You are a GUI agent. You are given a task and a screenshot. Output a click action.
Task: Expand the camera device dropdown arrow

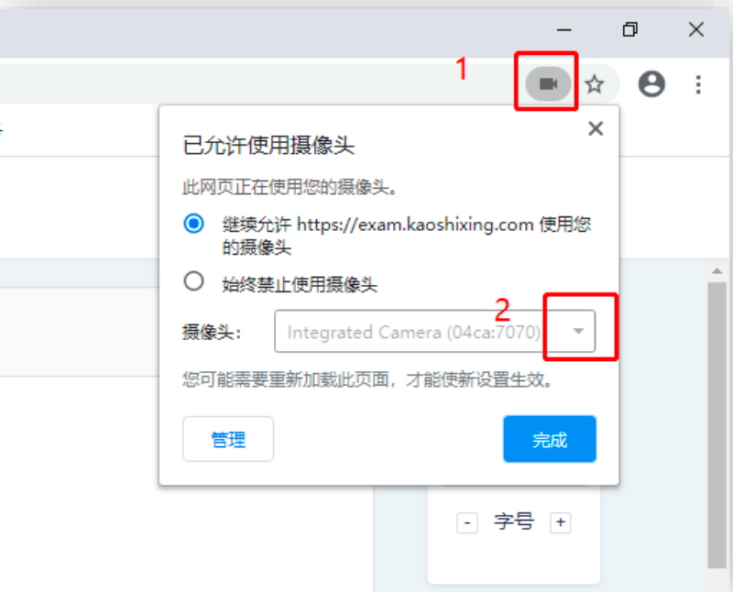pyautogui.click(x=578, y=331)
